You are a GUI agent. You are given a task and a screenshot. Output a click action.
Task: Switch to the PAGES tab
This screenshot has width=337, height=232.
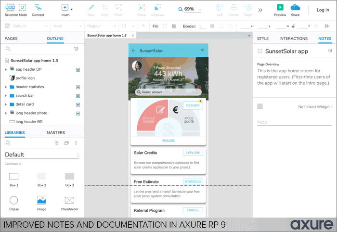click(11, 39)
